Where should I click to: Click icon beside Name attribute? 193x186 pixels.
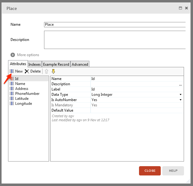pos(12,84)
